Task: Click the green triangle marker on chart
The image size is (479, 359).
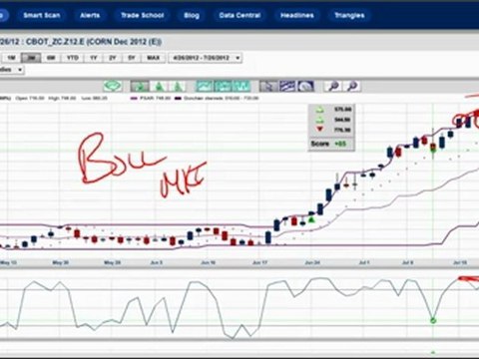Action: [x=311, y=219]
